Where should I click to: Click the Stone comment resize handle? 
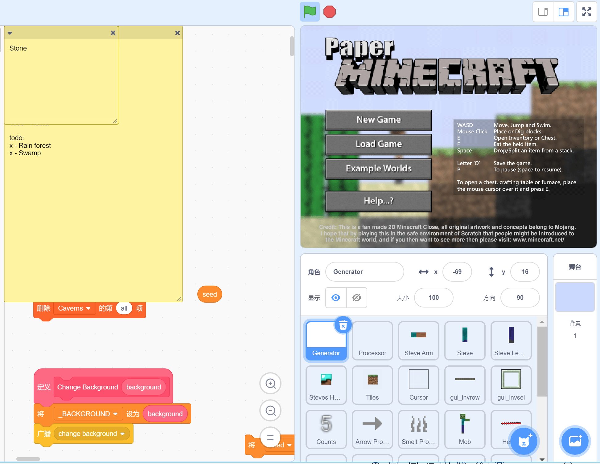coord(115,121)
